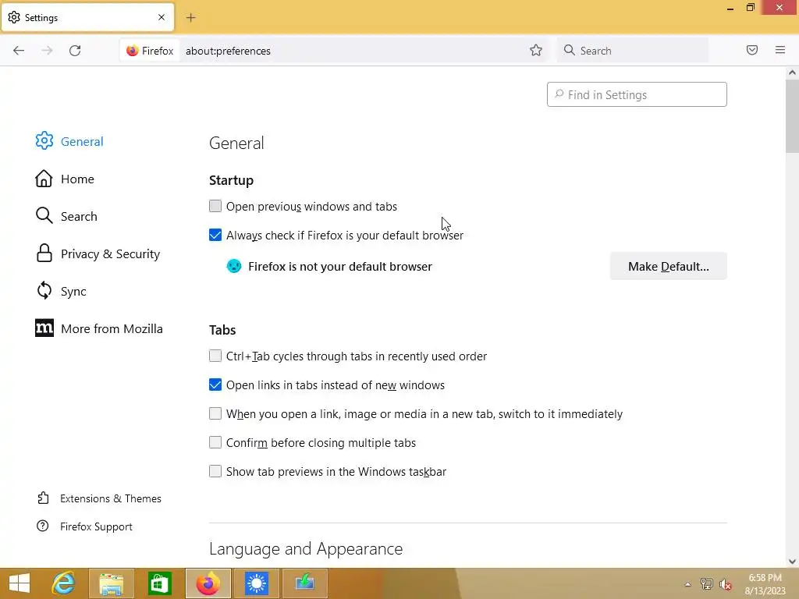Click the sad face default browser icon

[234, 266]
